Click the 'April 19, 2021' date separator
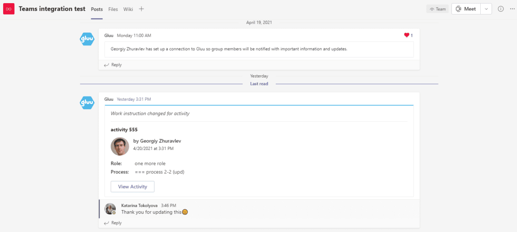The image size is (517, 232). [259, 23]
